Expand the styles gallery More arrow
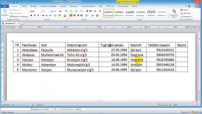 (x=169, y=16)
